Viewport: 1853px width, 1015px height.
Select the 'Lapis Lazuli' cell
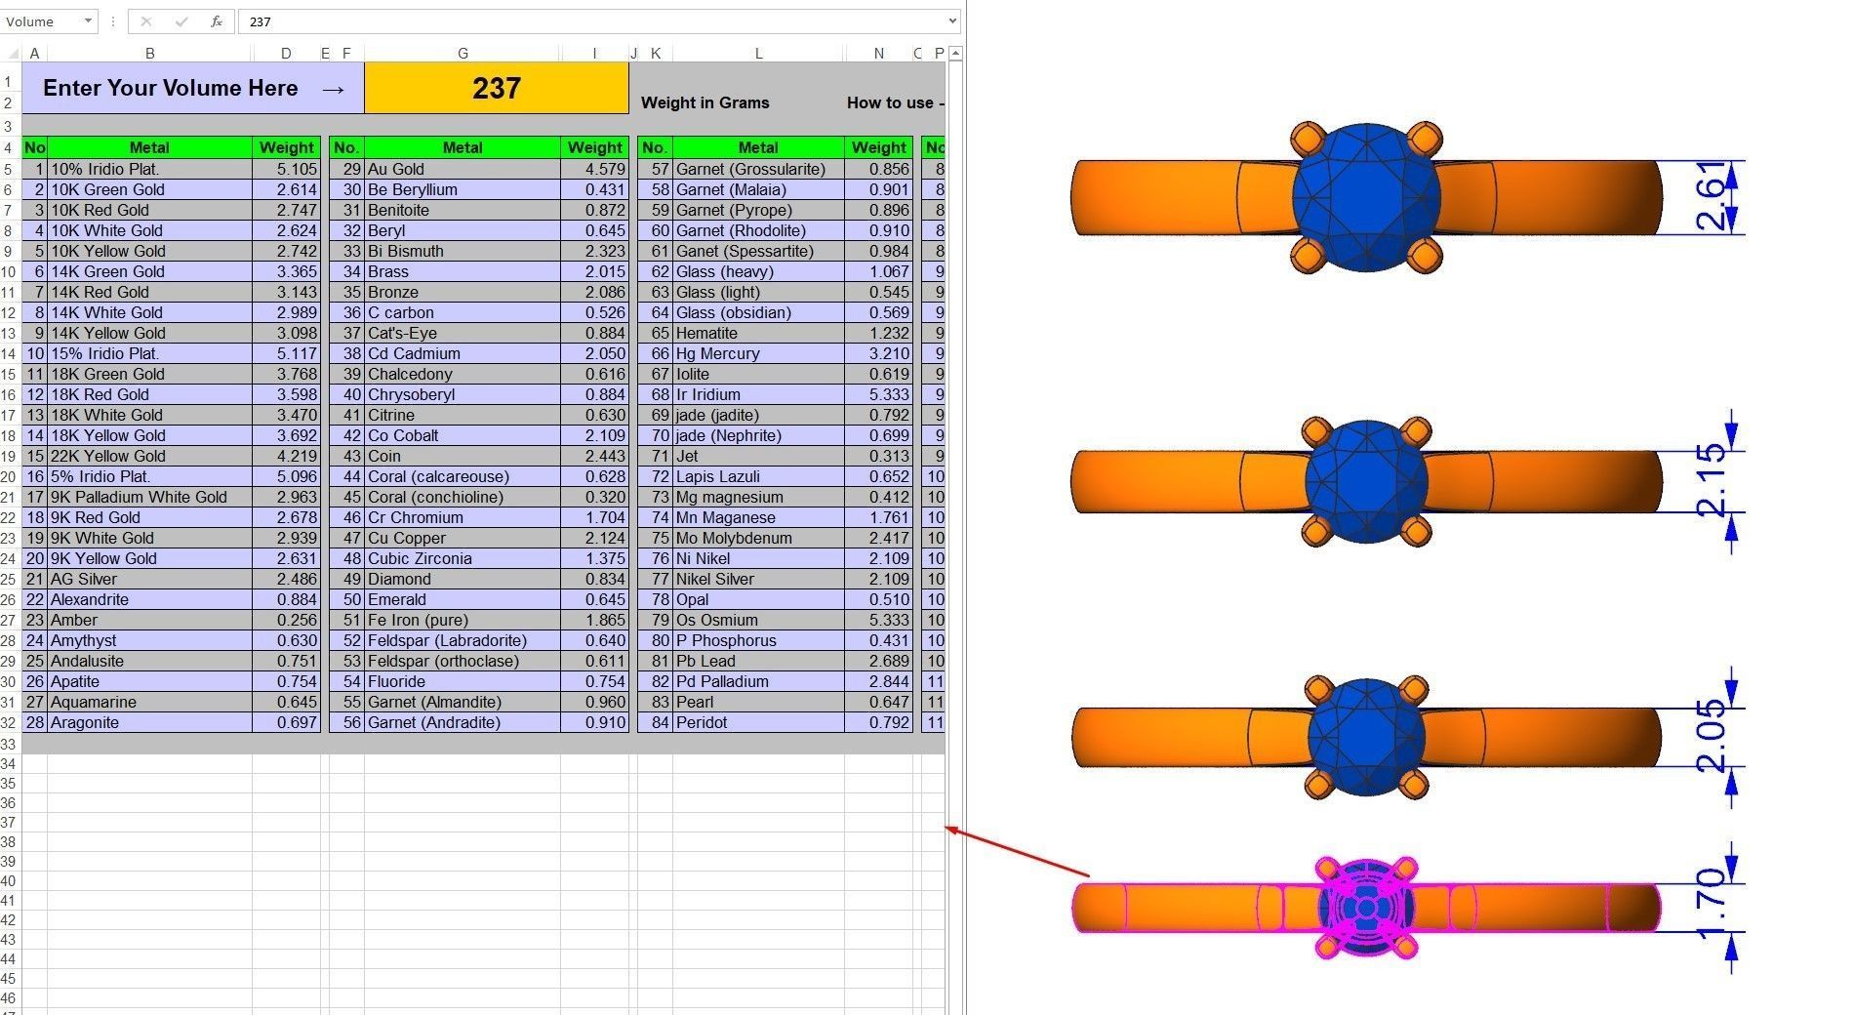(x=758, y=476)
